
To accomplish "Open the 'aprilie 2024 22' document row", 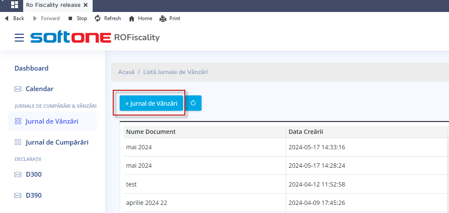I will point(146,203).
